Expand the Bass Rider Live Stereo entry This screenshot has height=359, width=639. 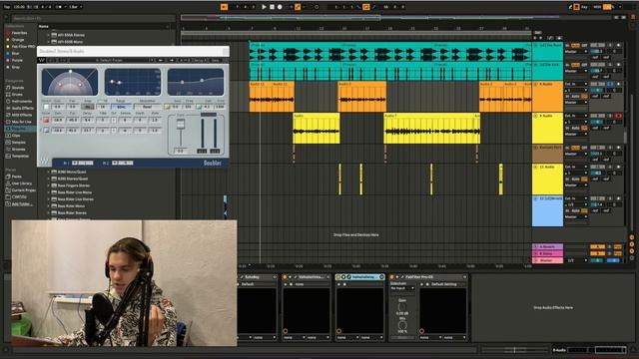pos(49,199)
